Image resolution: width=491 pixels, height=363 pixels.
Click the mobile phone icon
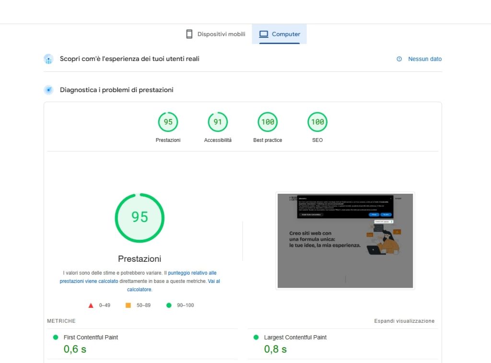(189, 34)
